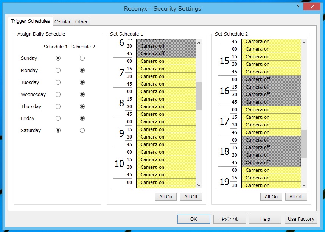Toggle the 7:30 slot in Schedule 1
Image resolution: width=325 pixels, height=232 pixels.
tap(166, 76)
